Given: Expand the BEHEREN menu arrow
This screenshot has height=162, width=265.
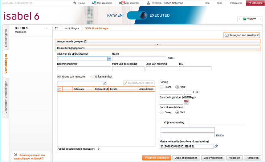Looking at the screenshot, I should tap(47, 28).
